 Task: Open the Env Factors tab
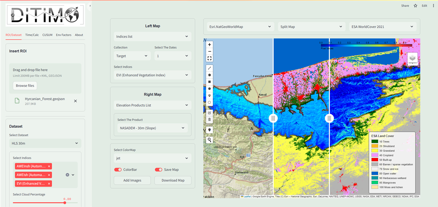63,35
